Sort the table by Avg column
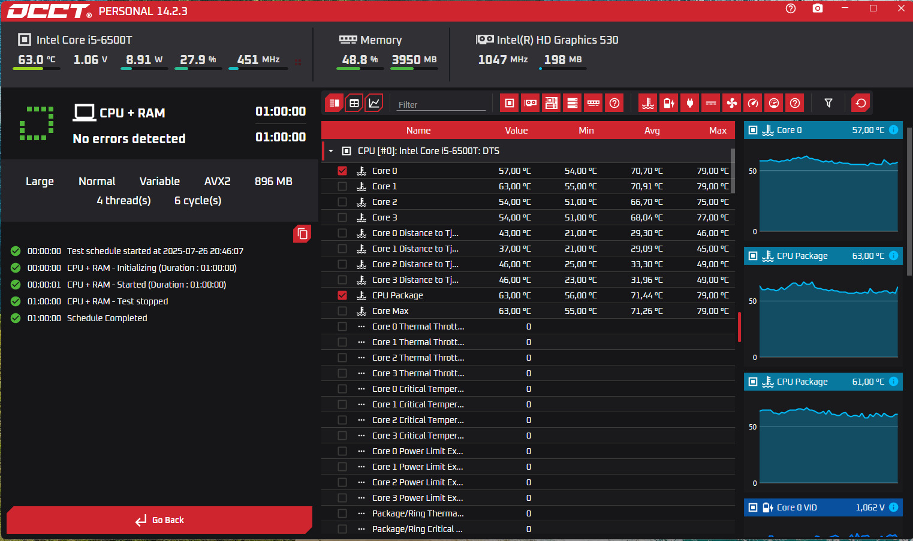The width and height of the screenshot is (913, 541). click(x=652, y=130)
